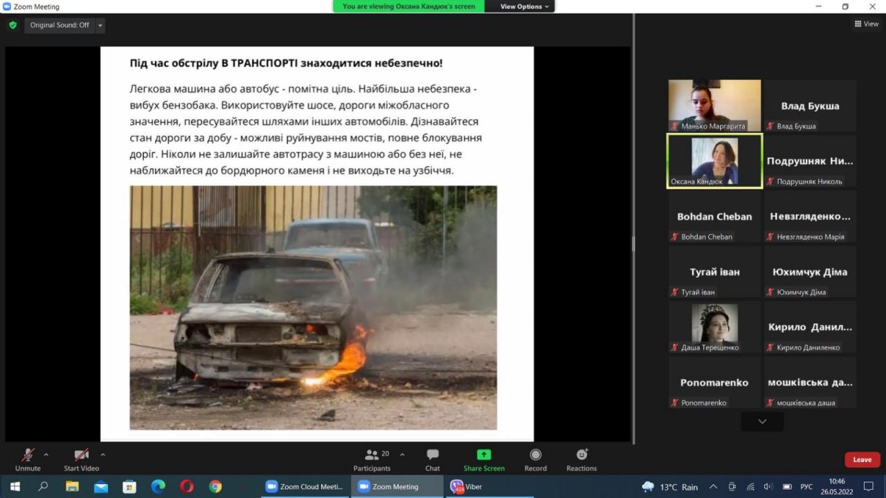The image size is (886, 498).
Task: Open Viber from the taskbar
Action: coord(467,486)
